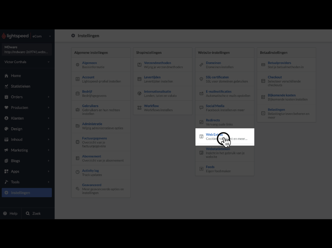This screenshot has width=332, height=248.
Task: Click the Webstatistieken icon
Action: (201, 153)
